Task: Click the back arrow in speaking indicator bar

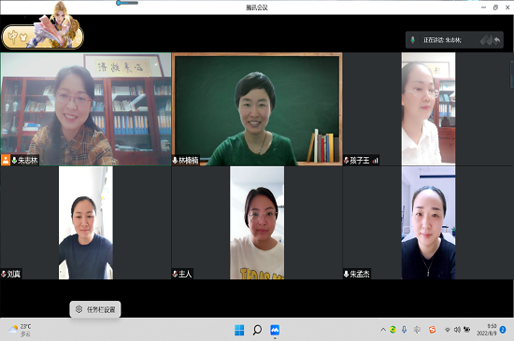Action: [497, 40]
